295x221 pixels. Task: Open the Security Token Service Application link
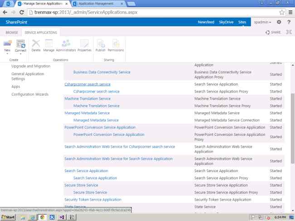(93, 200)
